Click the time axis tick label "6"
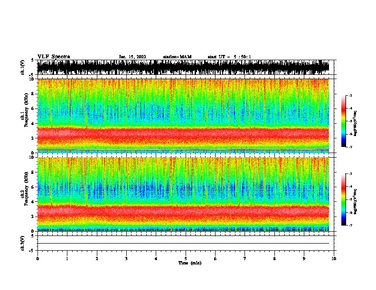Viewport: 376px width, 290px height. [x=216, y=259]
